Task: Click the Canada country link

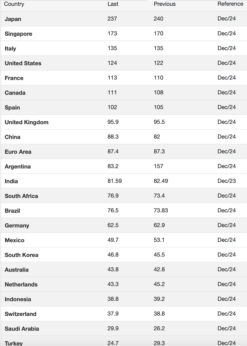Action: [15, 93]
